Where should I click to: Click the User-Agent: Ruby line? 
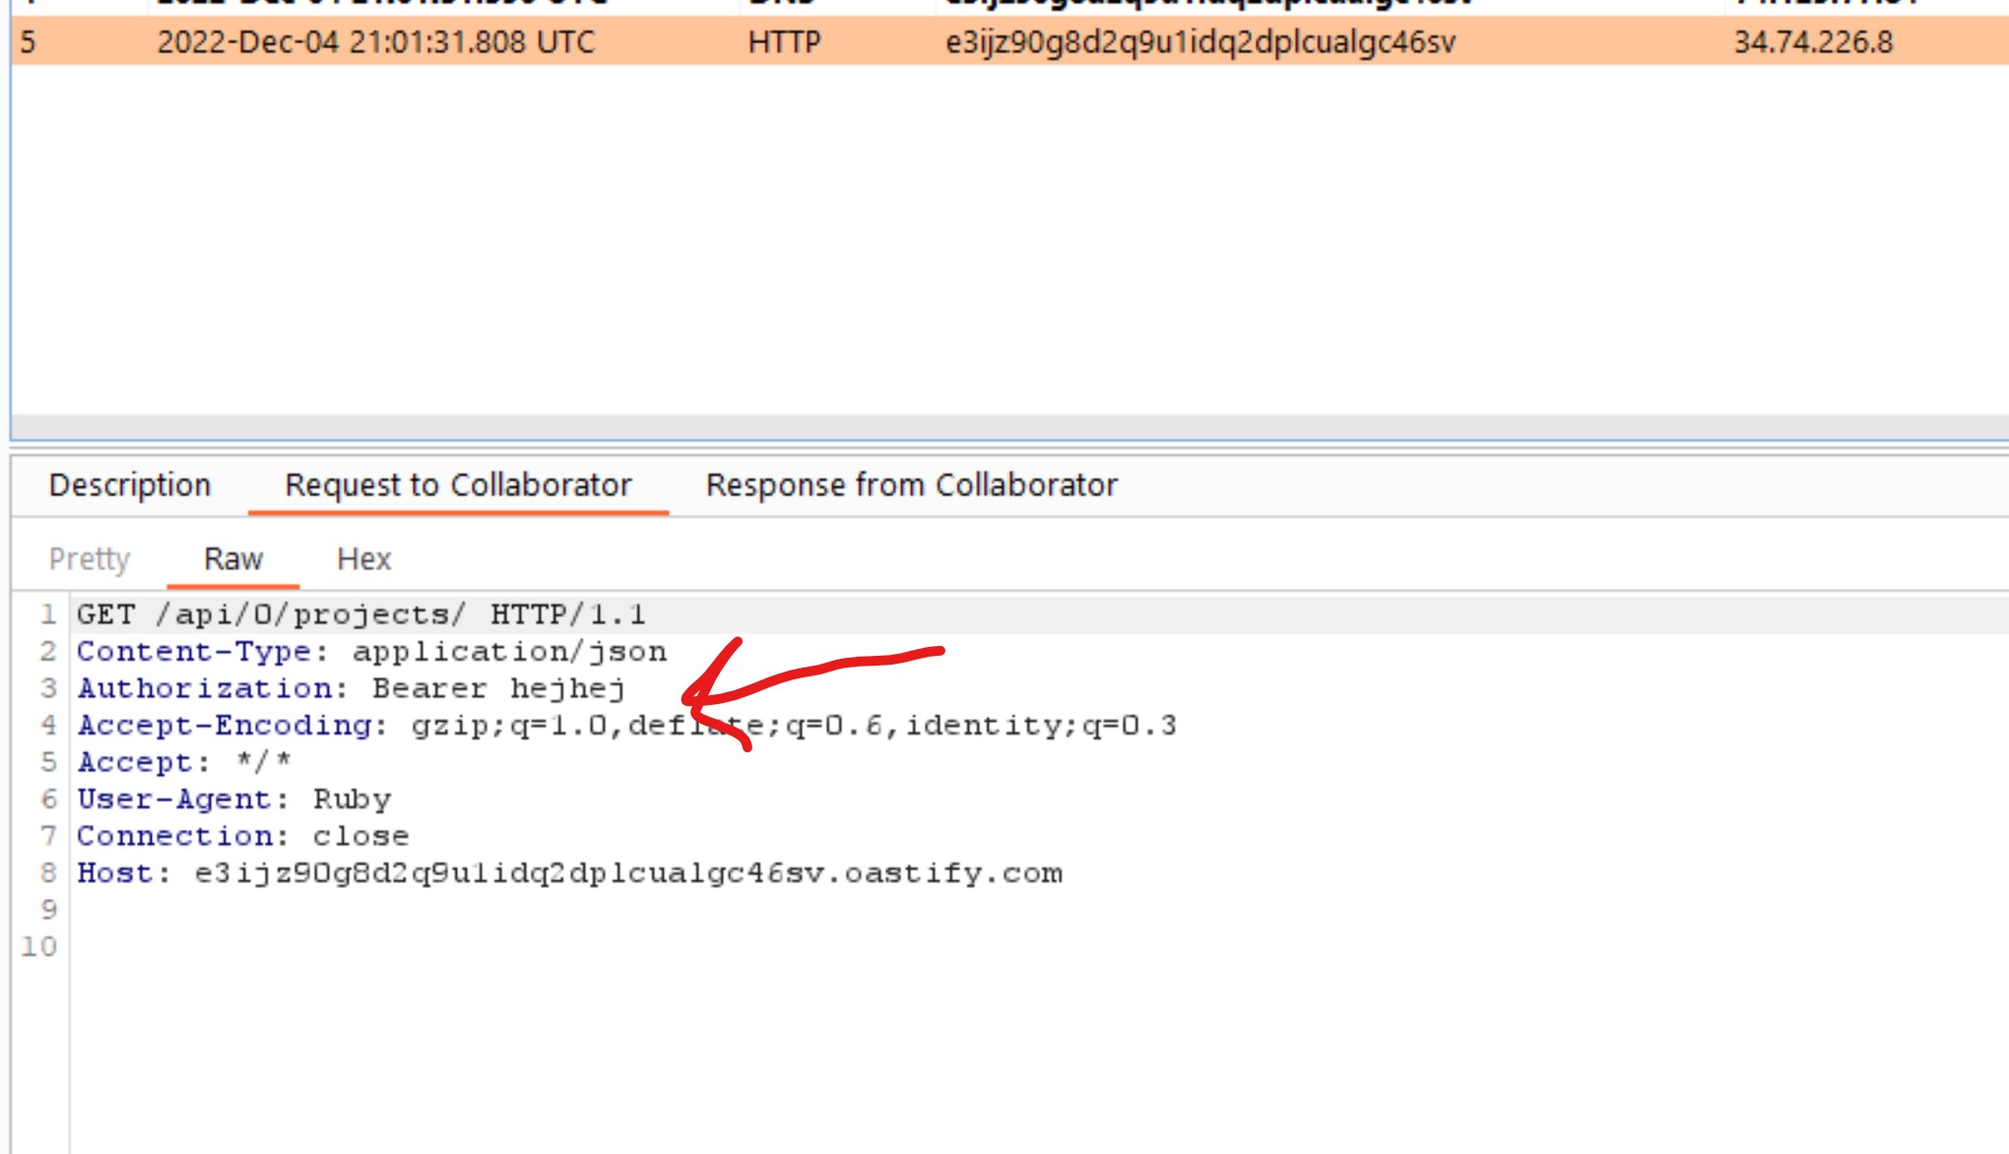233,800
